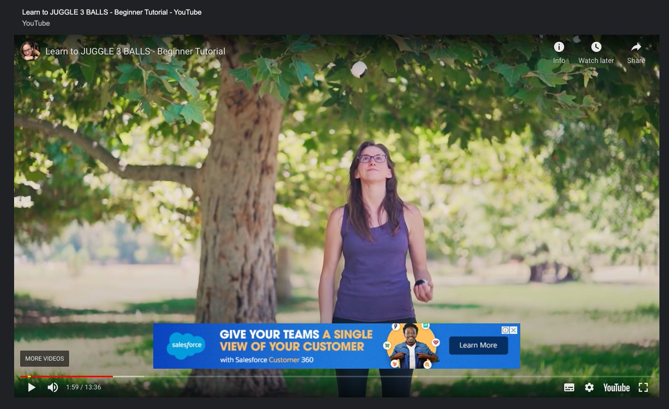Click the MORE VIDEOS button

pos(45,358)
